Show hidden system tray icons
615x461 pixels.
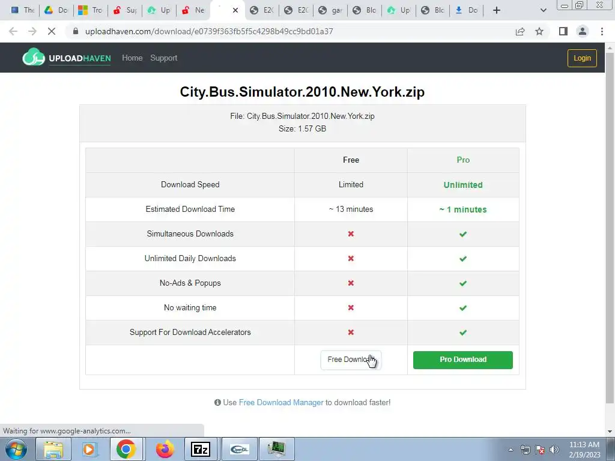pyautogui.click(x=510, y=450)
